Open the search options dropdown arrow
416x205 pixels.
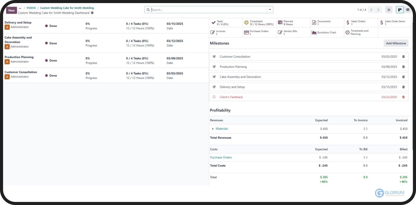pyautogui.click(x=270, y=10)
